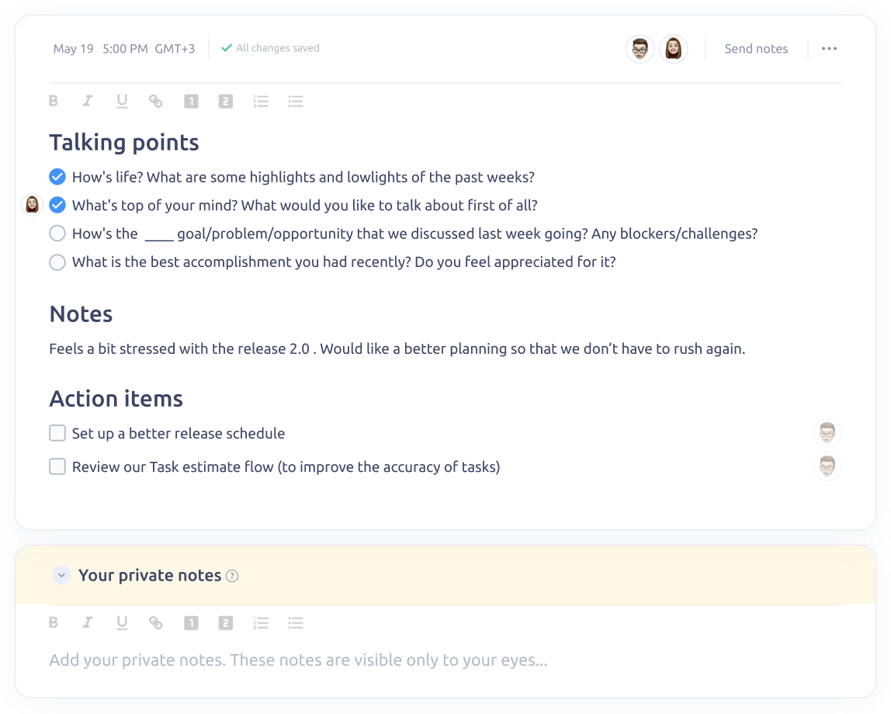Underline text in private notes toolbar

click(122, 623)
